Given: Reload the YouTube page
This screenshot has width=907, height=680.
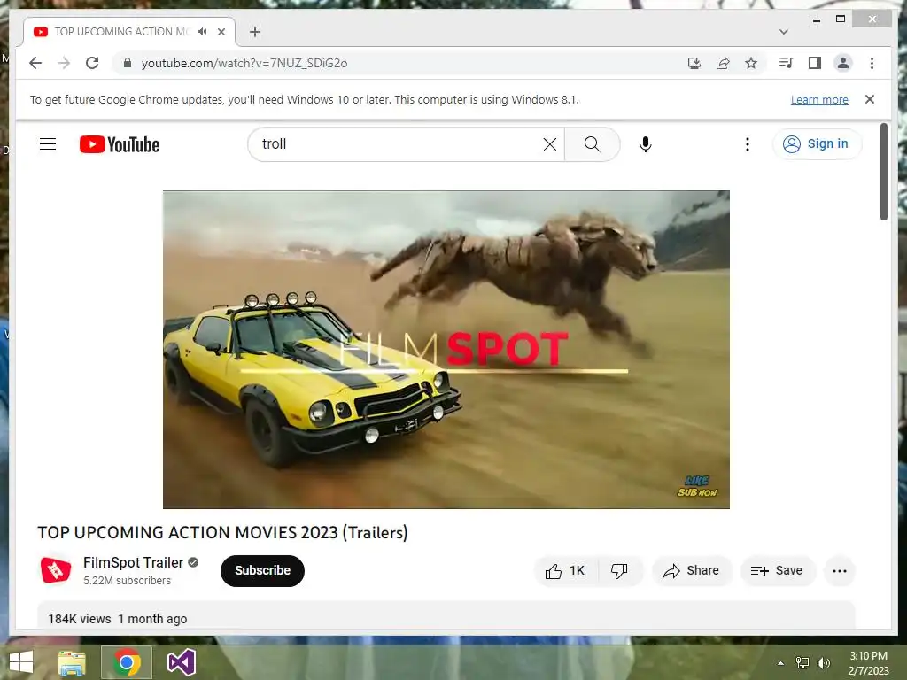Looking at the screenshot, I should [92, 63].
